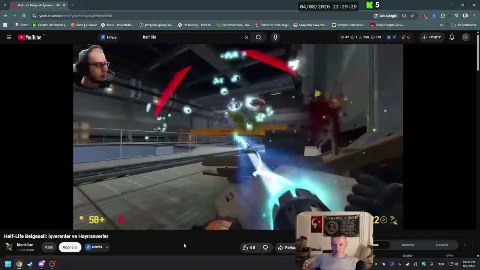Image resolution: width=480 pixels, height=270 pixels.
Task: Click the Ask Google lens button
Action: tap(385, 16)
